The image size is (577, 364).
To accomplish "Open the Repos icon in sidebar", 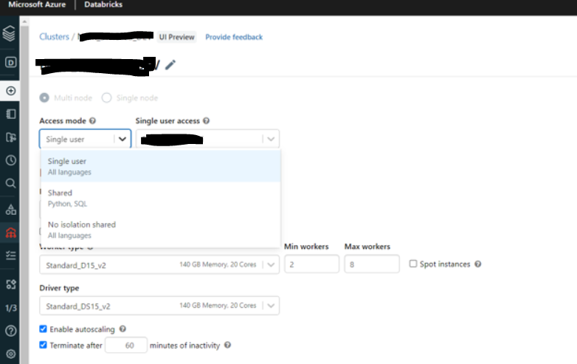I will (x=10, y=137).
